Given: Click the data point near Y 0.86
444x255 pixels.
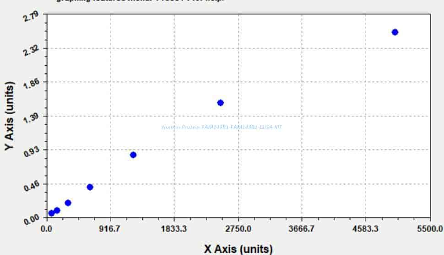Looking at the screenshot, I should click(x=133, y=155).
